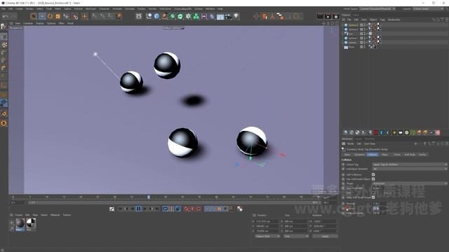Go to start of animation
The image size is (449, 252).
tap(120, 209)
